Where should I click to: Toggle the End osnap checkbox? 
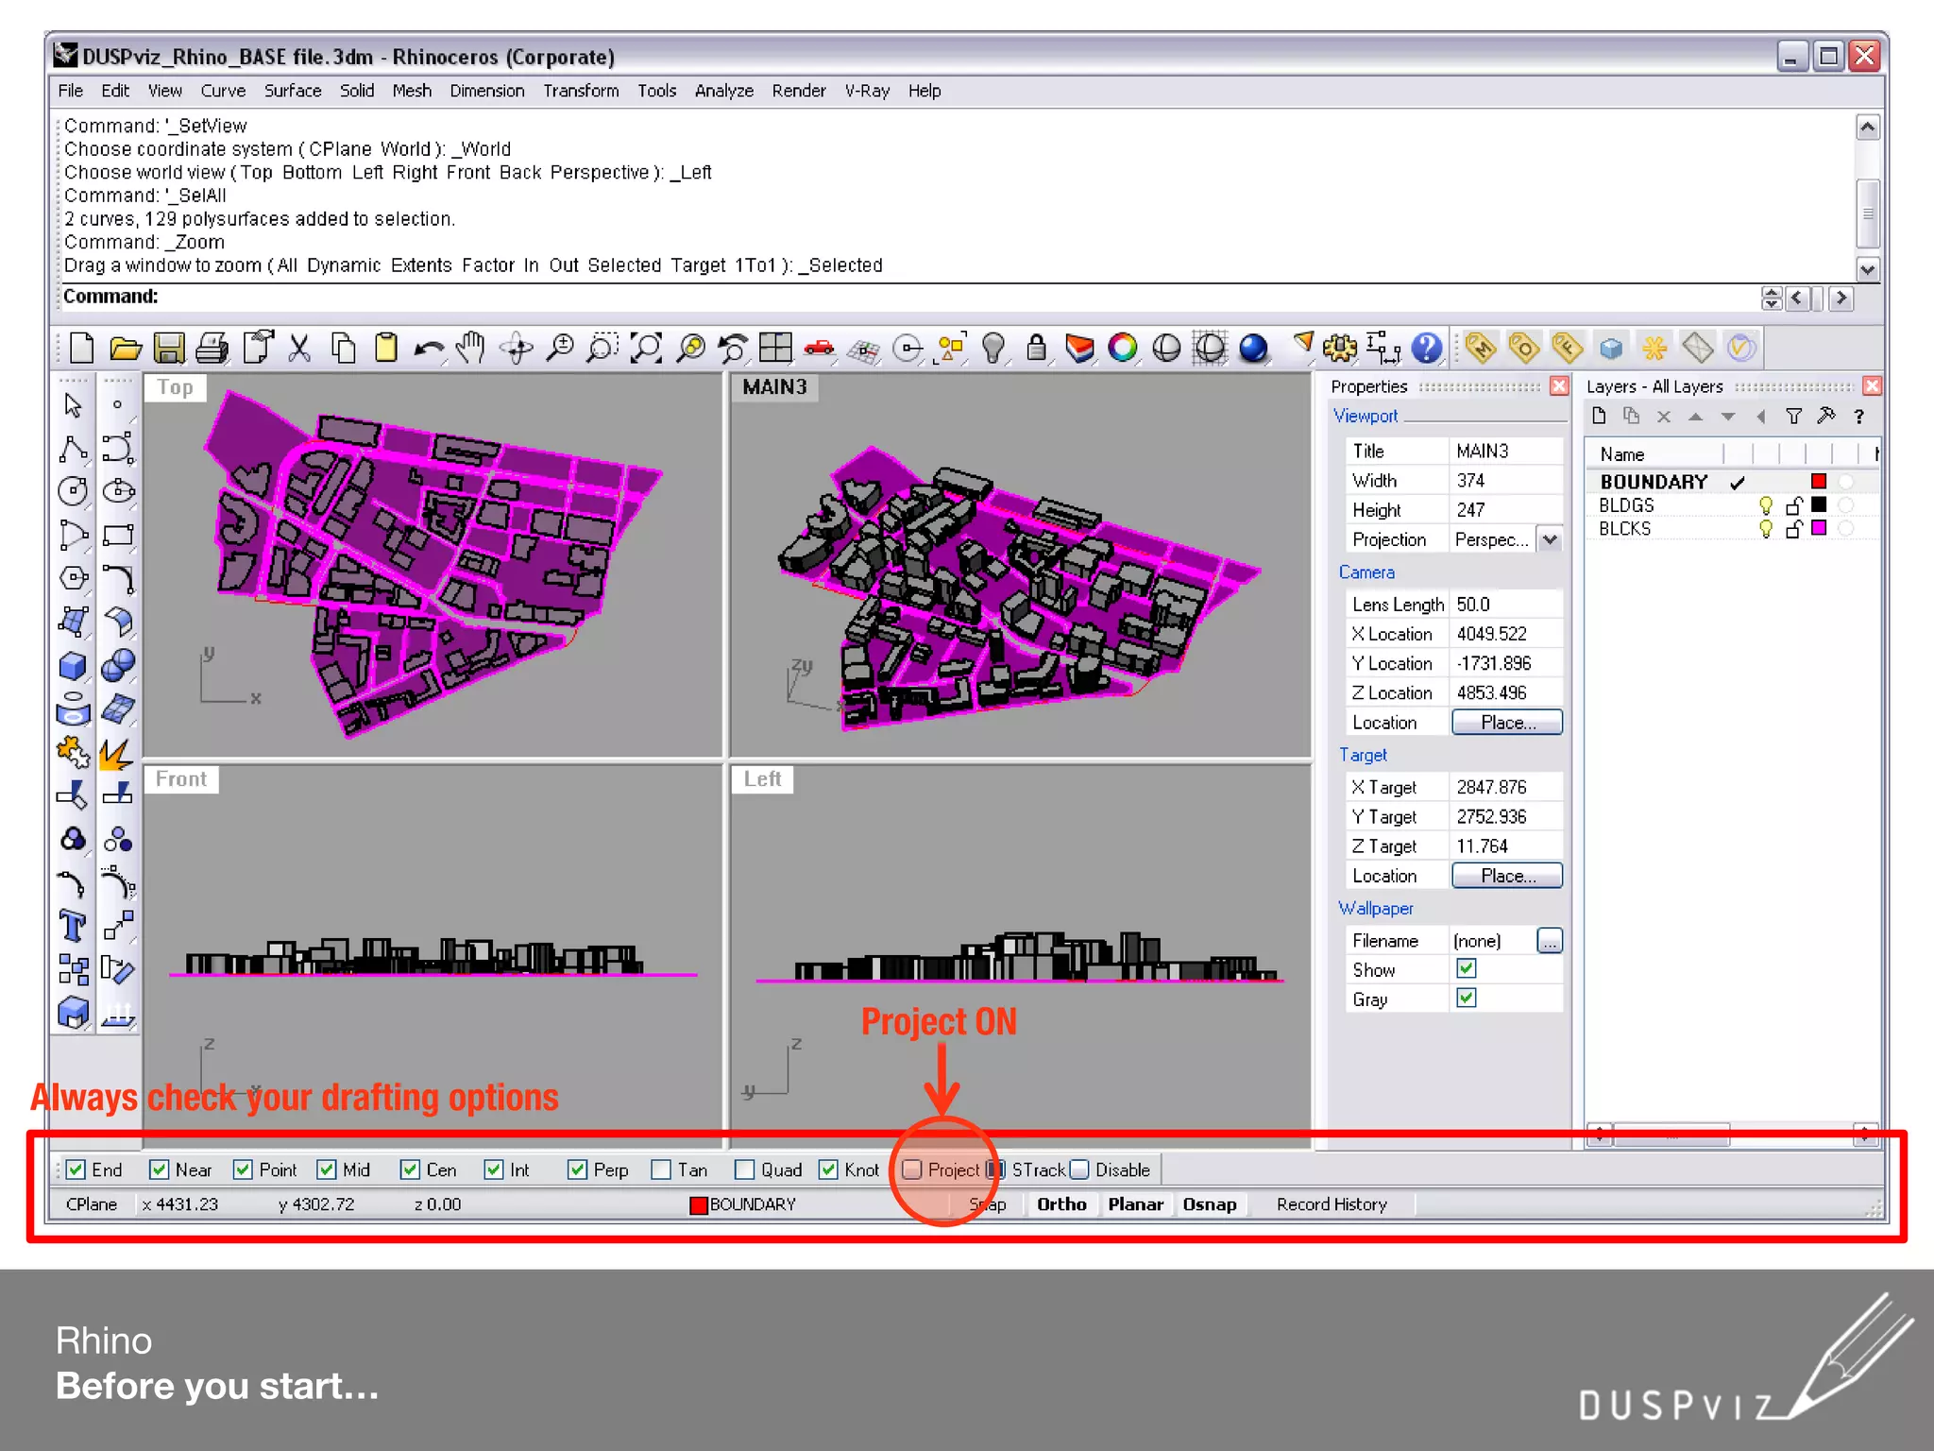point(76,1169)
